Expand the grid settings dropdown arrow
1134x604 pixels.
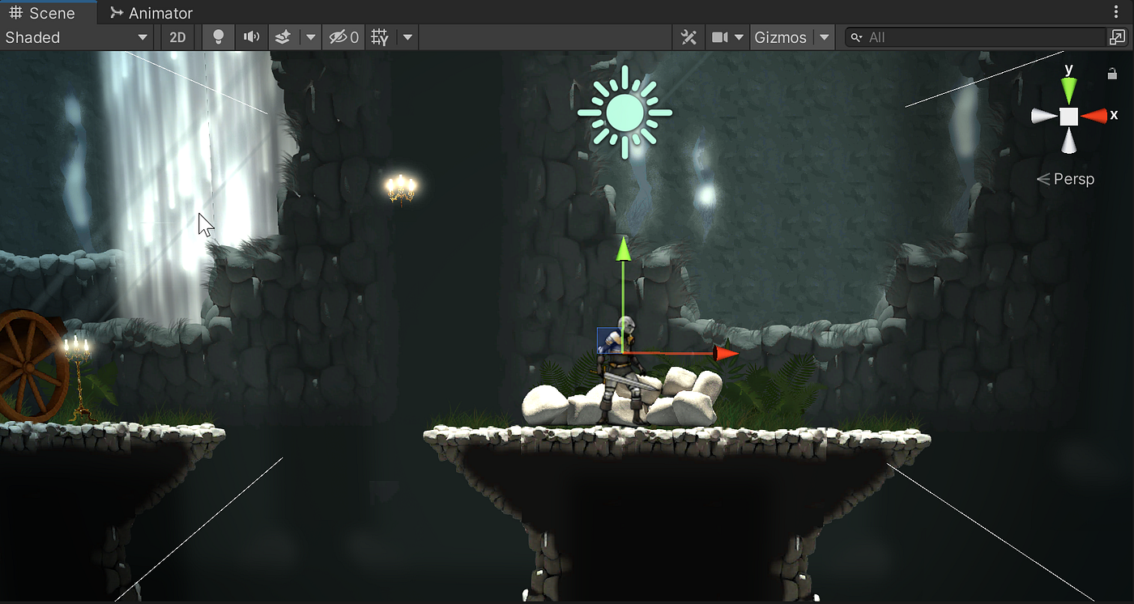407,37
